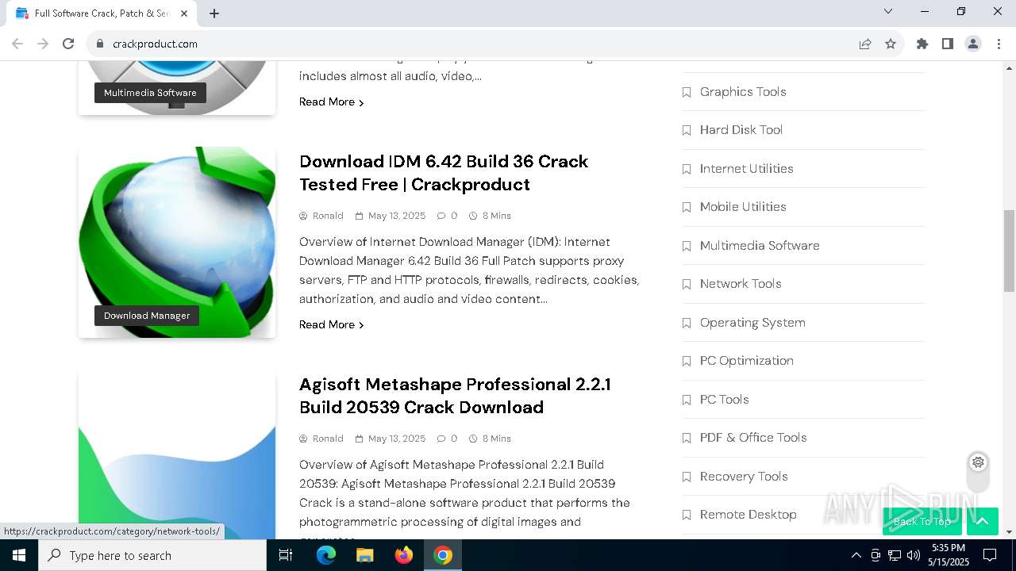Open the Windows Start menu
The width and height of the screenshot is (1016, 571).
tap(19, 555)
